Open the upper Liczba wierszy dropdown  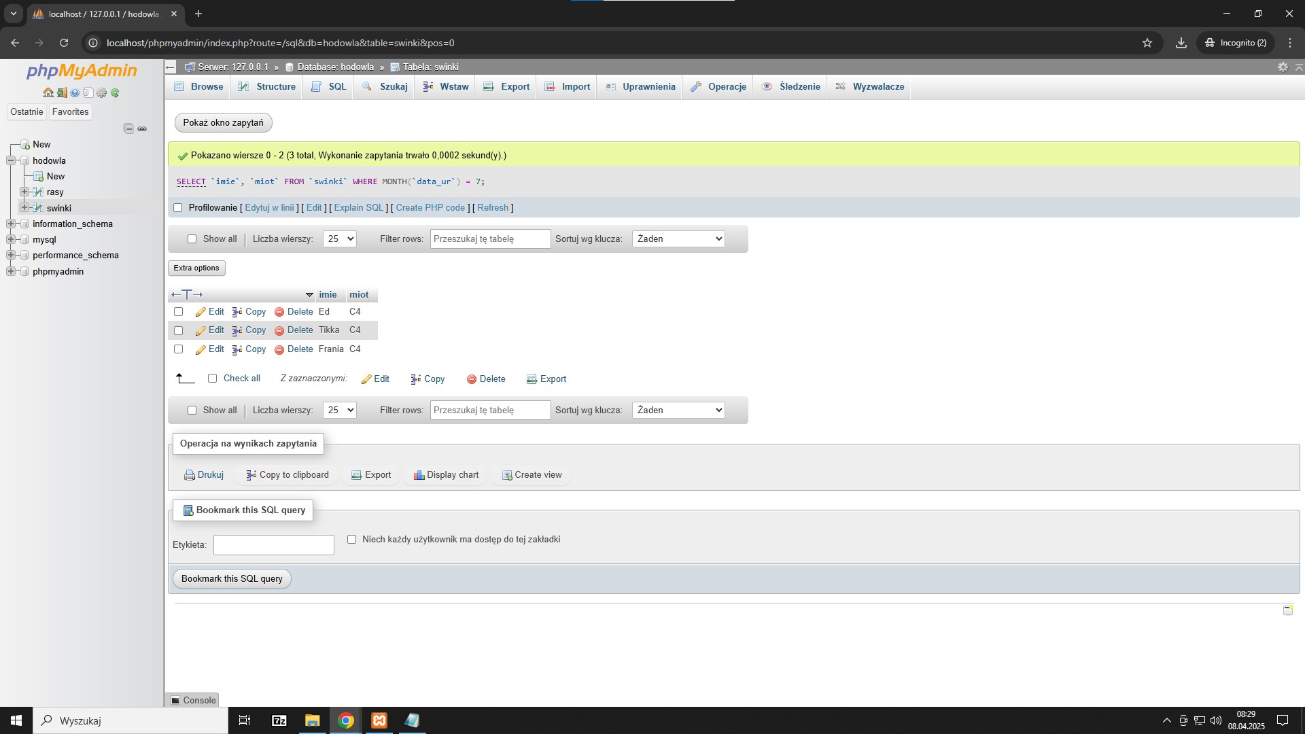coord(339,239)
